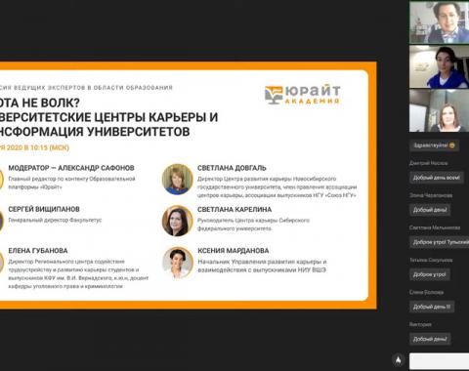Select the top participant video thumbnail with bow tie

[x=439, y=22]
